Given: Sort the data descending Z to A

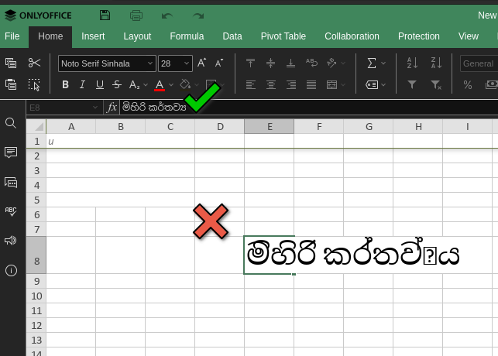Looking at the screenshot, I should (x=436, y=63).
